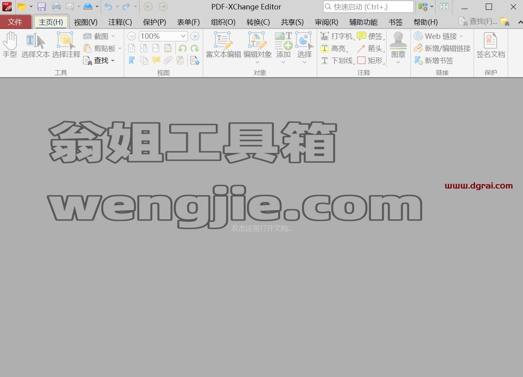Click the Add (添加) content tool

[283, 47]
